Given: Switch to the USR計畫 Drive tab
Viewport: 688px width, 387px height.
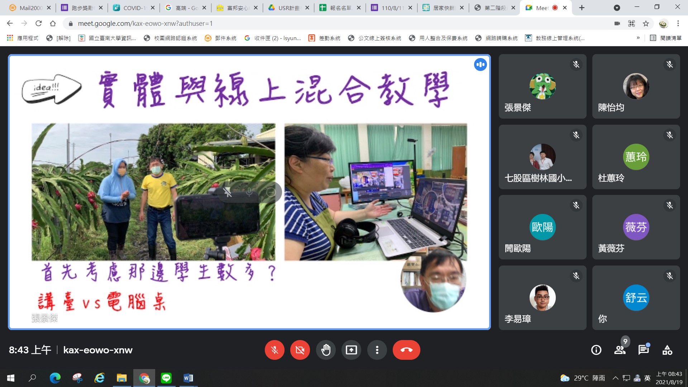Looking at the screenshot, I should coord(288,8).
